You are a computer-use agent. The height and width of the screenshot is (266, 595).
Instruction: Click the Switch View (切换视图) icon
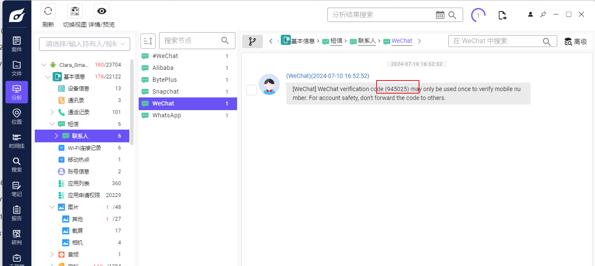[x=75, y=11]
